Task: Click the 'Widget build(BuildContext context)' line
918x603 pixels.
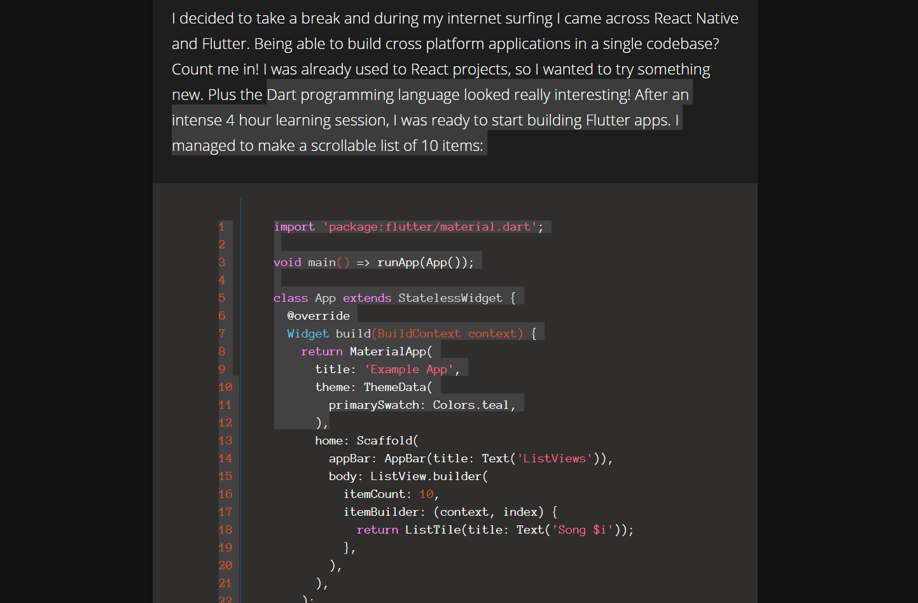Action: pos(412,334)
